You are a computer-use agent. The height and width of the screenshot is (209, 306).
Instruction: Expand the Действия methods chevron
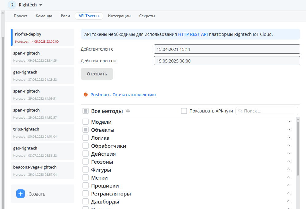(289, 154)
